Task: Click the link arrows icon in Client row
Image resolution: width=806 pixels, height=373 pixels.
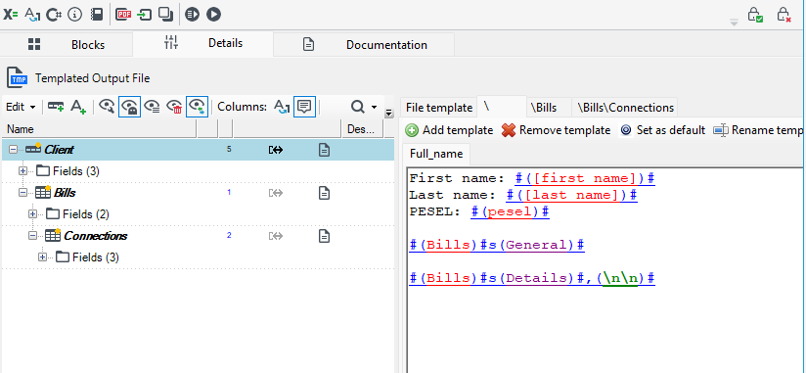Action: 276,150
